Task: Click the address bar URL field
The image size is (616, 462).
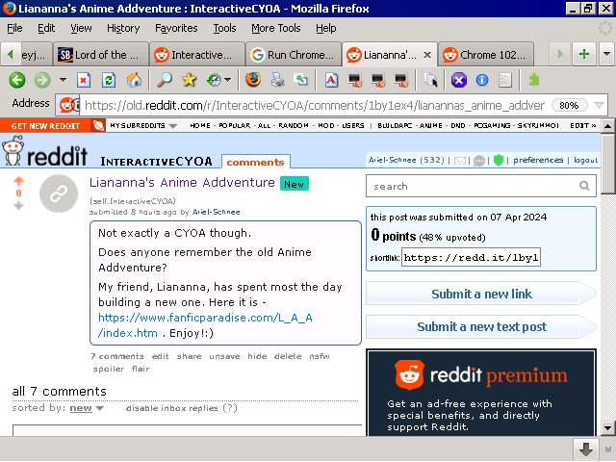Action: click(315, 105)
